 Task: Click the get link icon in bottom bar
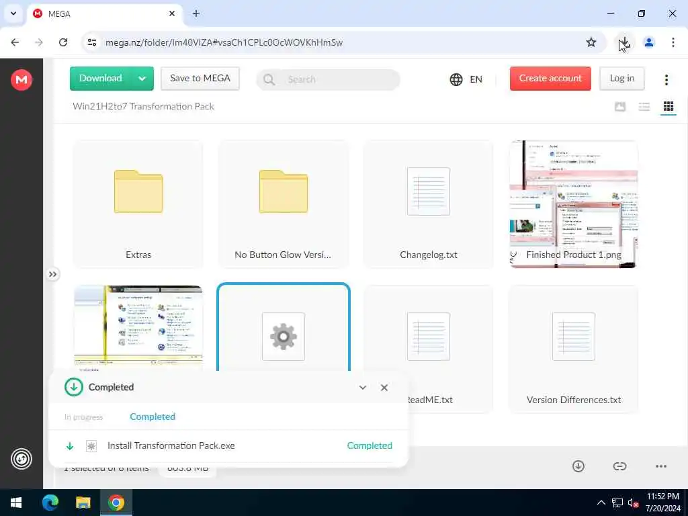(619, 466)
